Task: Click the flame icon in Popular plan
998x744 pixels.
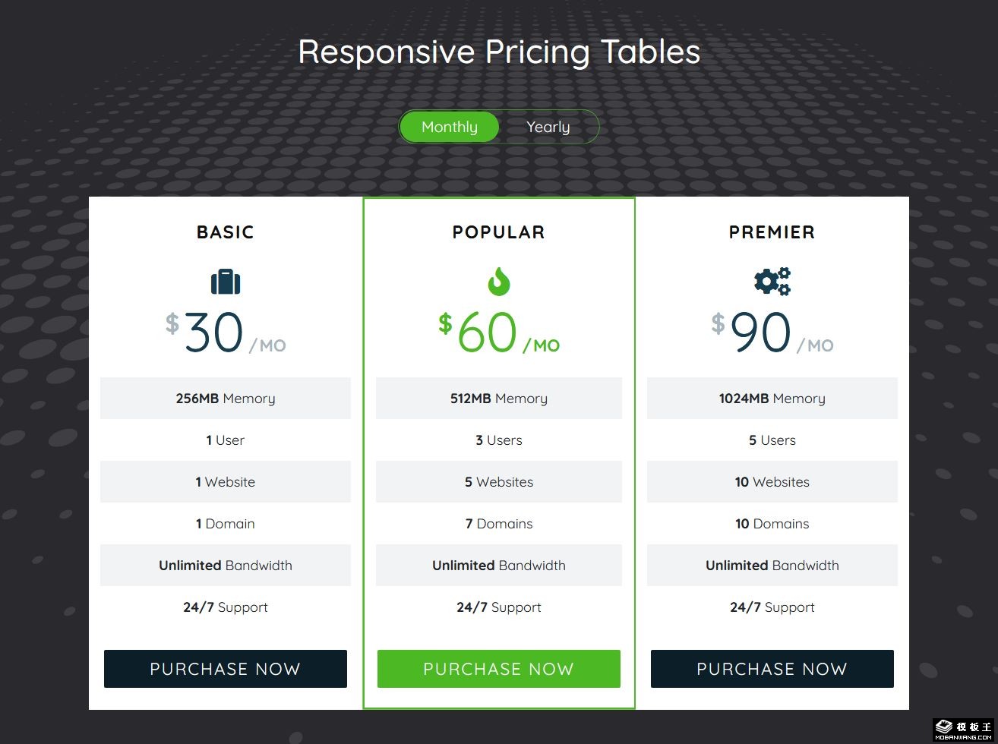Action: coord(499,282)
